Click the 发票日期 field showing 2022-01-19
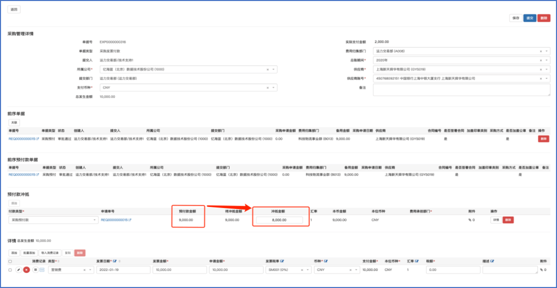This screenshot has height=288, width=557. tap(123, 270)
